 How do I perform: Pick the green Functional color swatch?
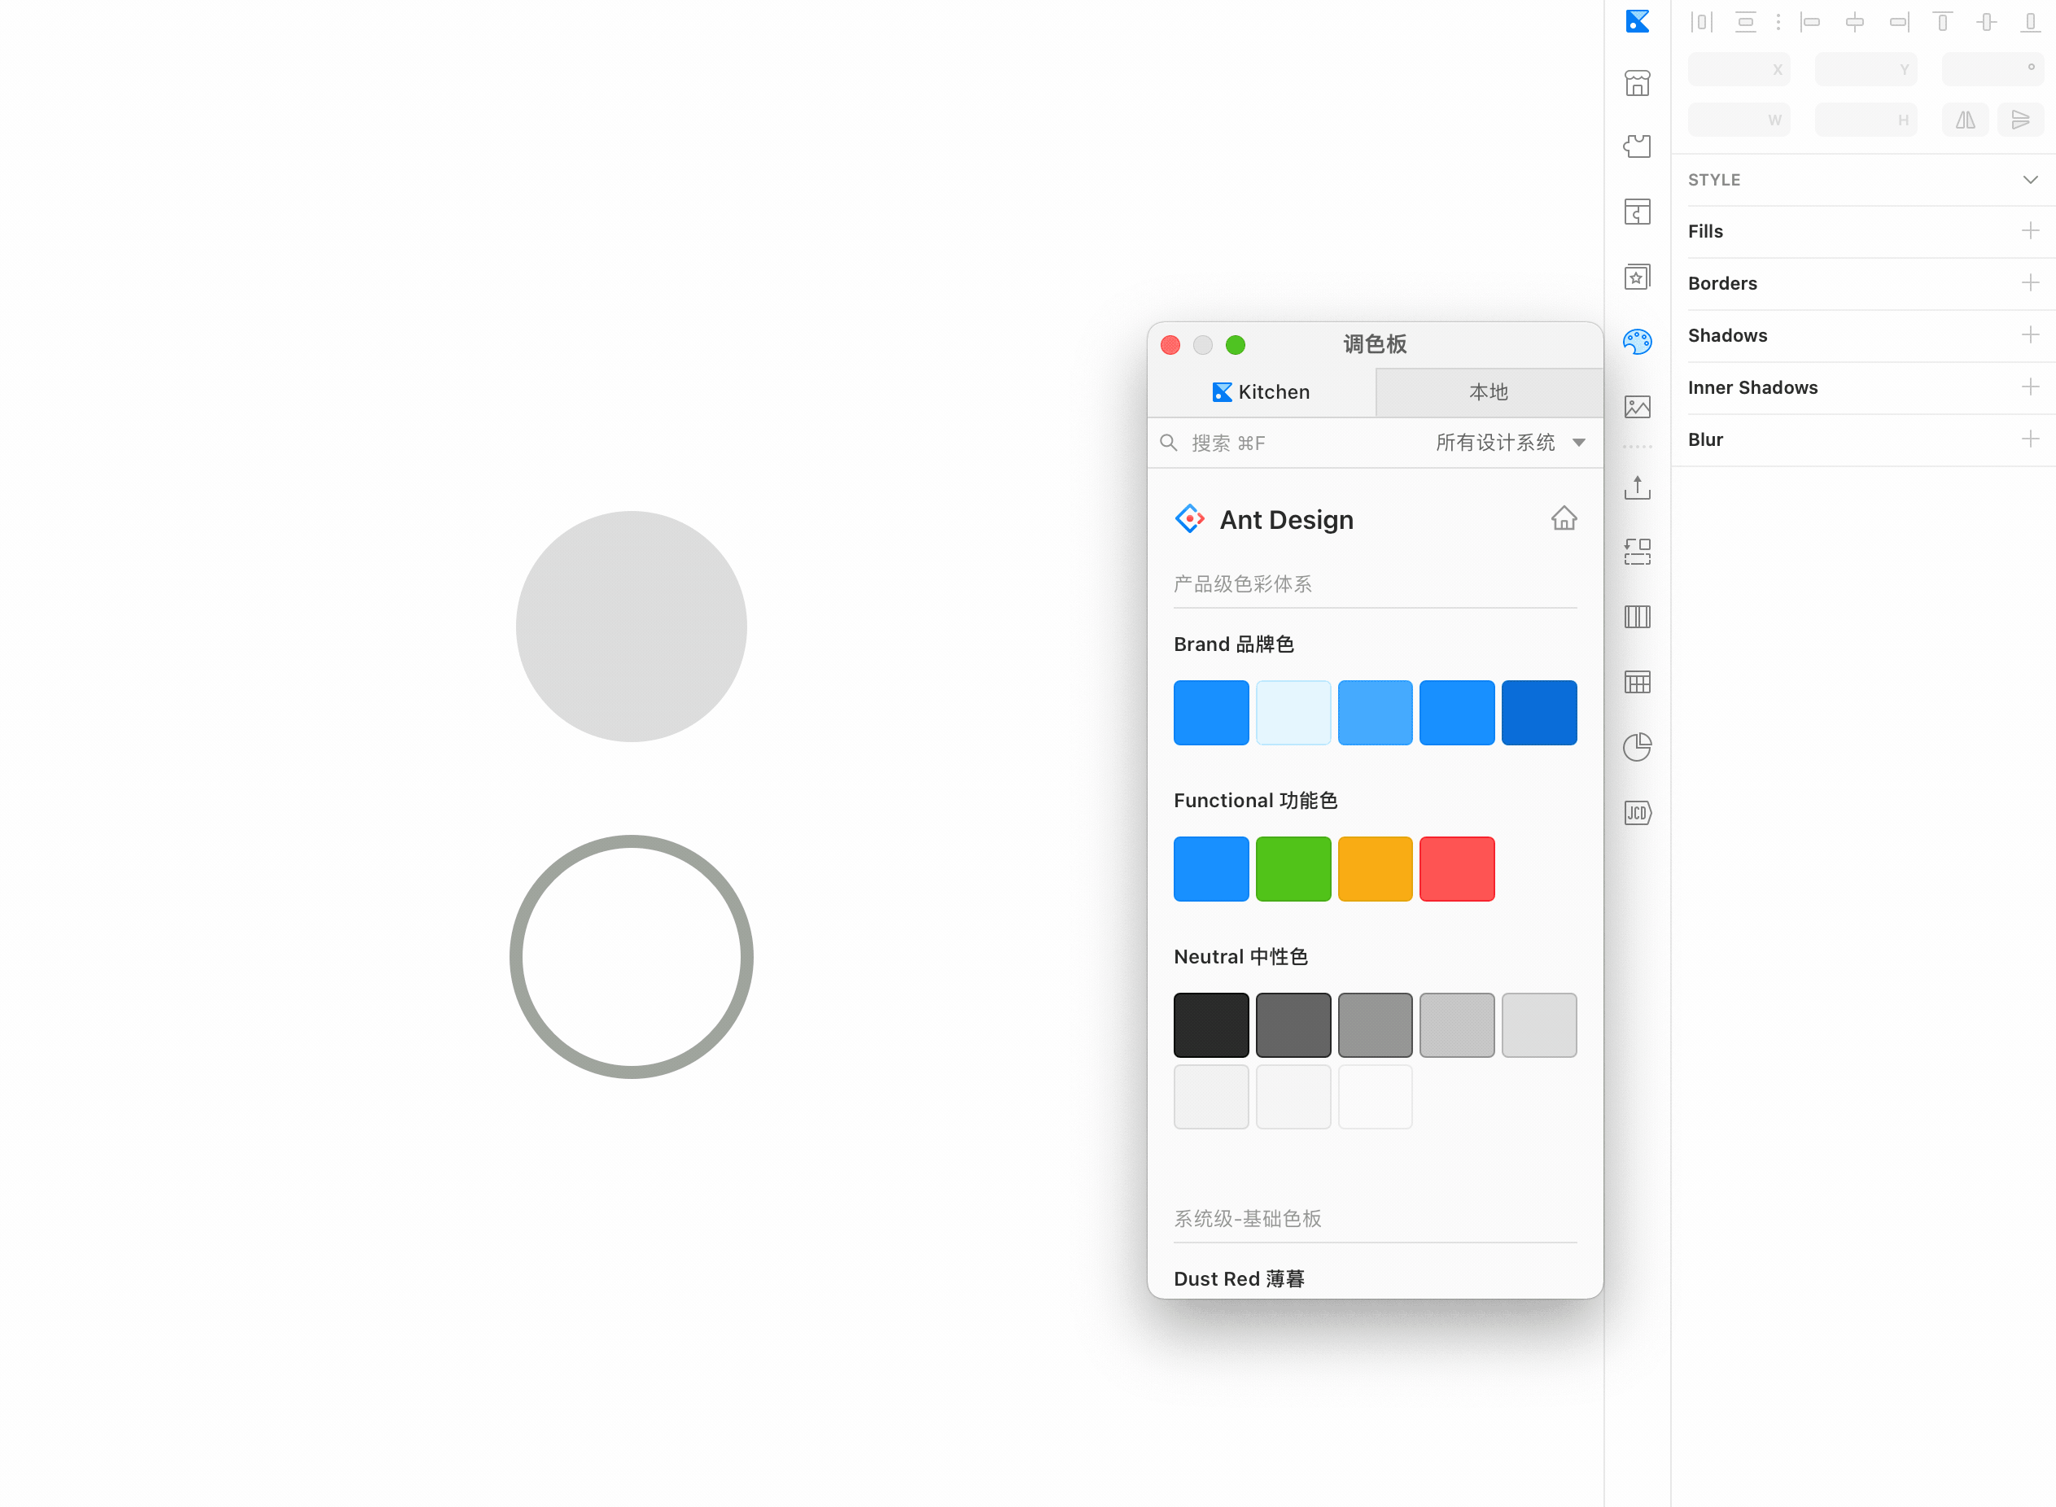(x=1293, y=868)
